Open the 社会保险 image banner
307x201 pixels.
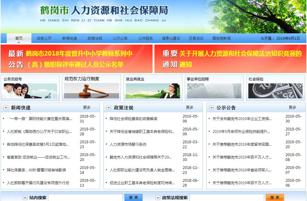pos(275,88)
